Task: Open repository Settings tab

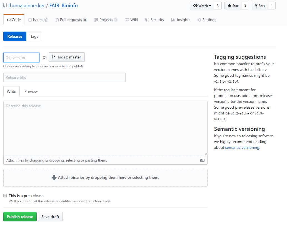Action: tap(207, 20)
